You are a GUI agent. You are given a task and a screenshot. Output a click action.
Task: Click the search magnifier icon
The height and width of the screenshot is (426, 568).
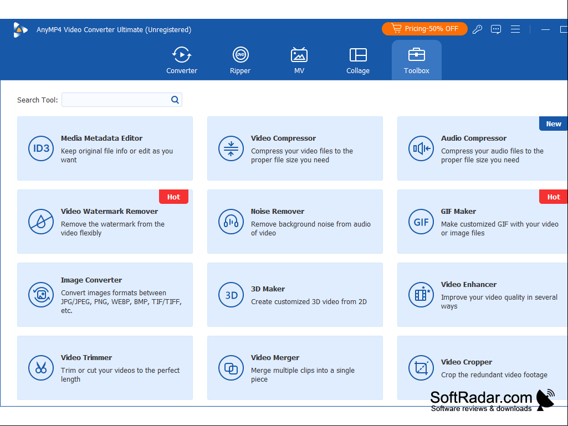coord(175,100)
